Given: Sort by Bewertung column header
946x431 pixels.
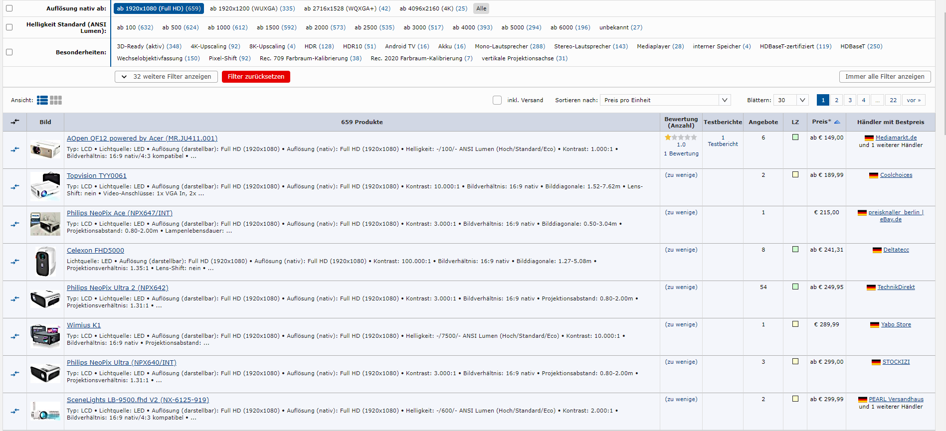Looking at the screenshot, I should [681, 122].
